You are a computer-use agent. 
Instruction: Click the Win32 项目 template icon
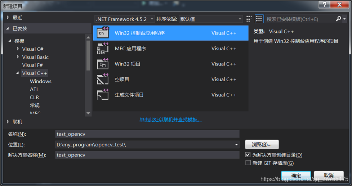[103, 64]
